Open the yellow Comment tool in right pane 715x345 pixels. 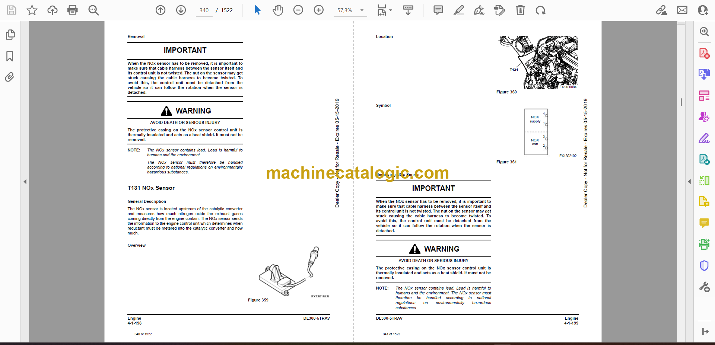tap(704, 223)
